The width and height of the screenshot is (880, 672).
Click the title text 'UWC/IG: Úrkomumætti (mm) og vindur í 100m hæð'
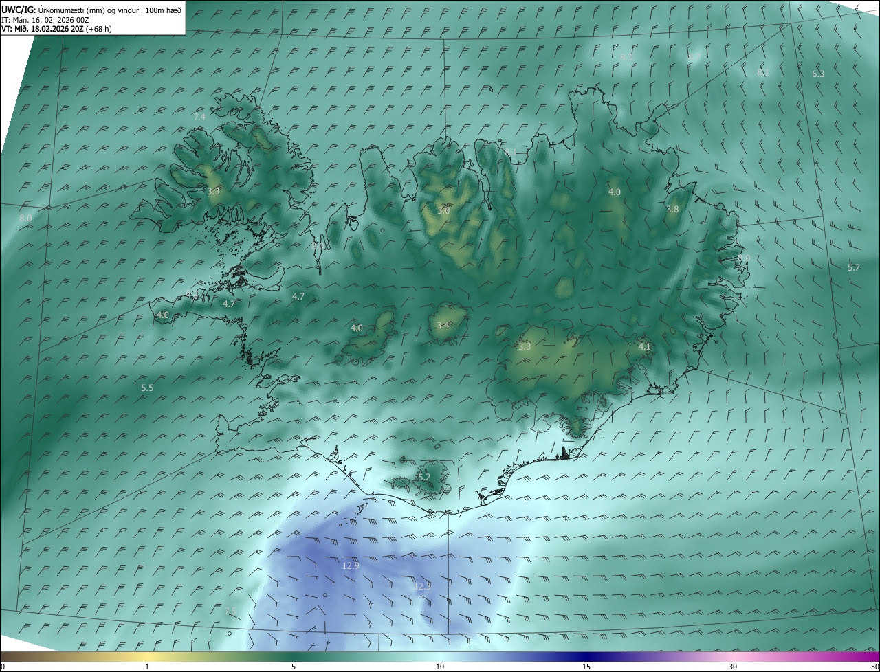click(x=91, y=10)
